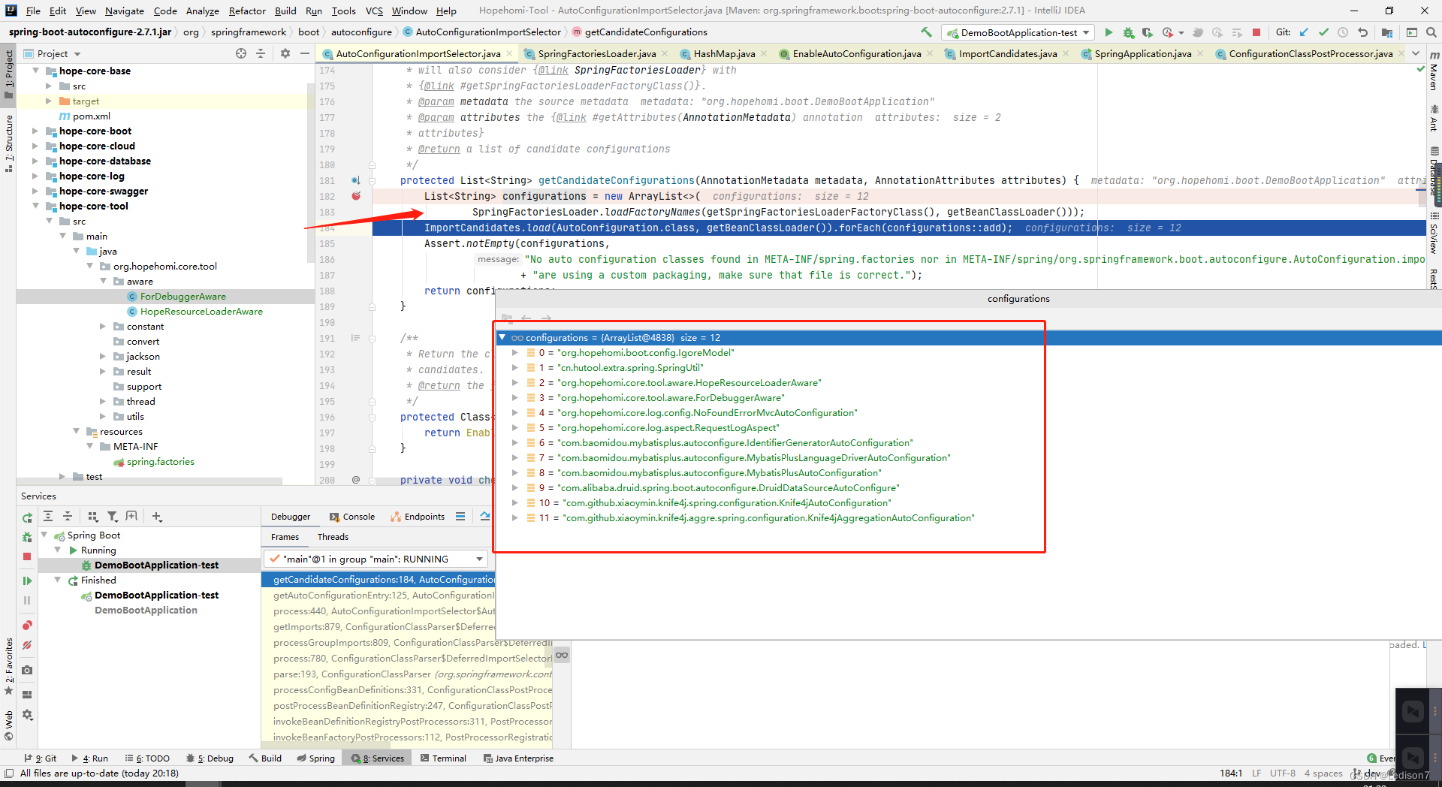
Task: Switch to the ImportCandidates.java tab
Action: 1007,53
